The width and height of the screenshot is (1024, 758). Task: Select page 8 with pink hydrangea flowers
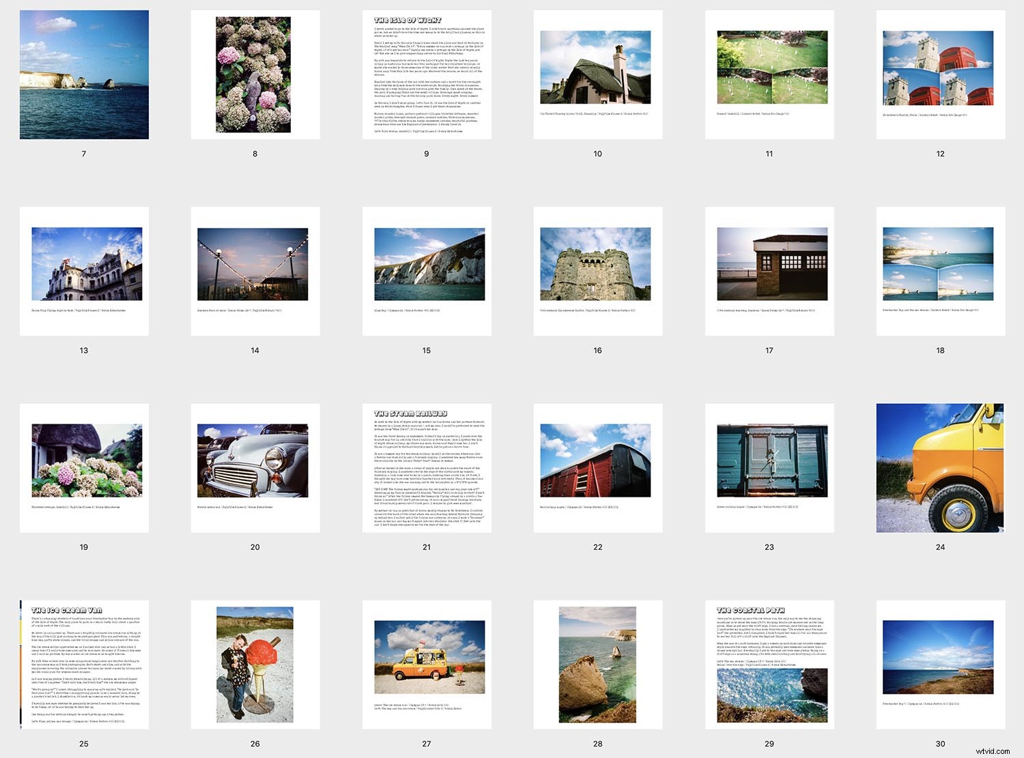[255, 75]
